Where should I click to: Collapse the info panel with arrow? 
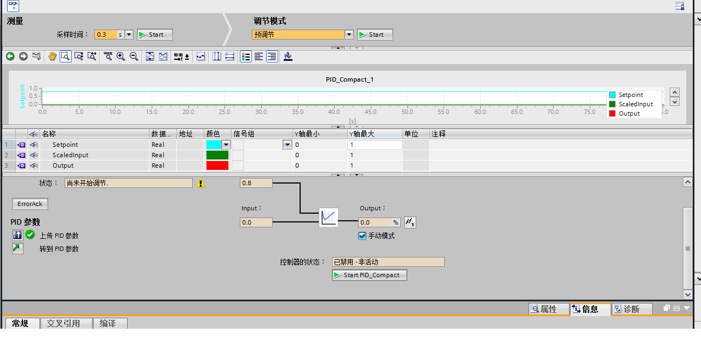pyautogui.click(x=687, y=308)
